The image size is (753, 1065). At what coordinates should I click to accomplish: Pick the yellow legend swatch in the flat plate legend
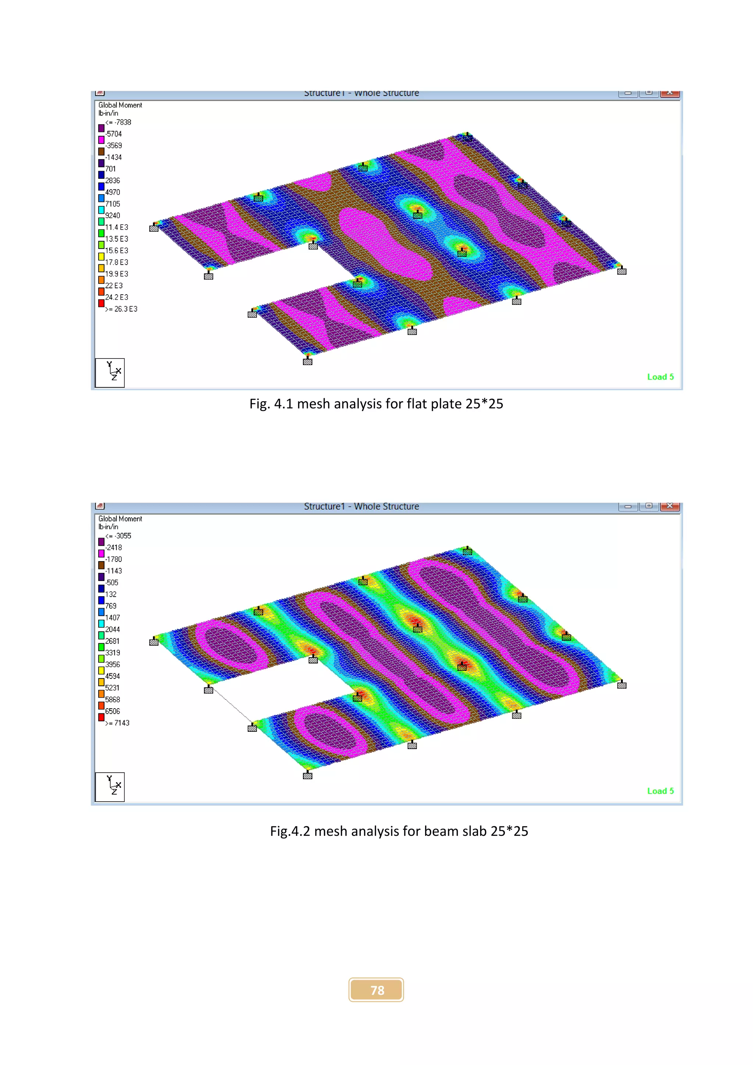pos(101,257)
